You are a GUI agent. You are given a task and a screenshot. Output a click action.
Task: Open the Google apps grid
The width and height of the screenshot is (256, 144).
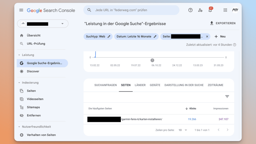point(225,10)
